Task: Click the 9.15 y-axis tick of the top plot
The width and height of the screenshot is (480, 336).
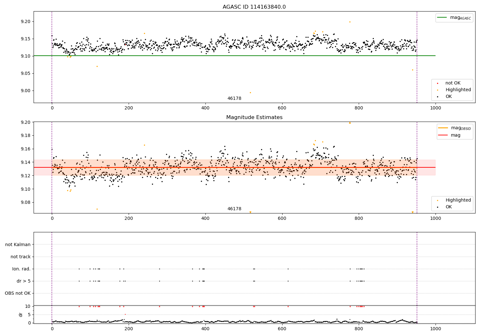Action: tap(26, 39)
